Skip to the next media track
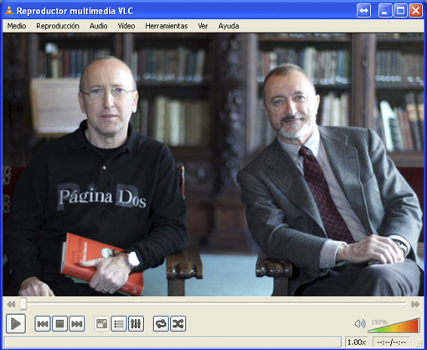The width and height of the screenshot is (427, 350). coord(77,324)
